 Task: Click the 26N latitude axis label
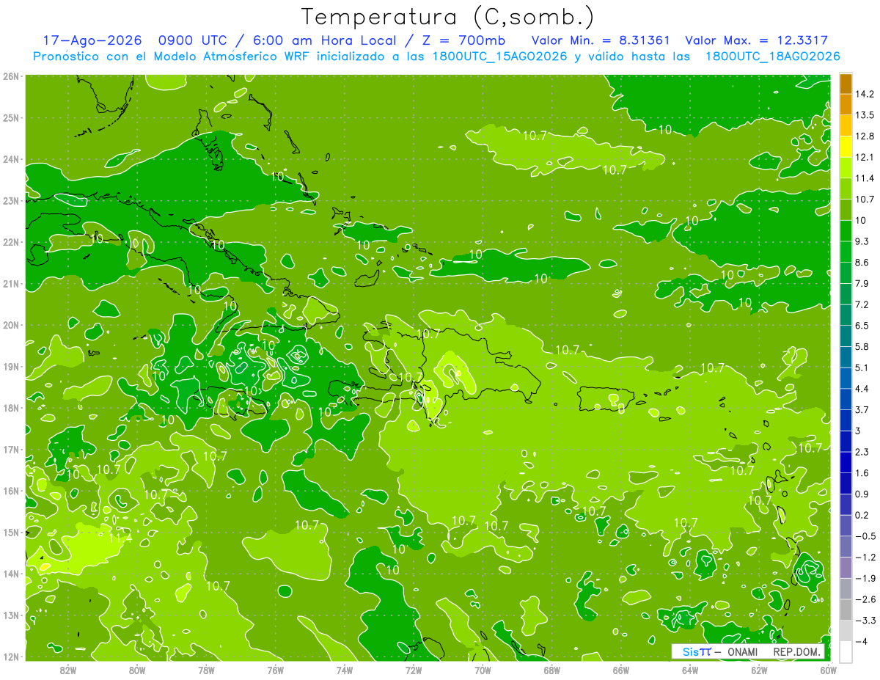click(x=10, y=76)
